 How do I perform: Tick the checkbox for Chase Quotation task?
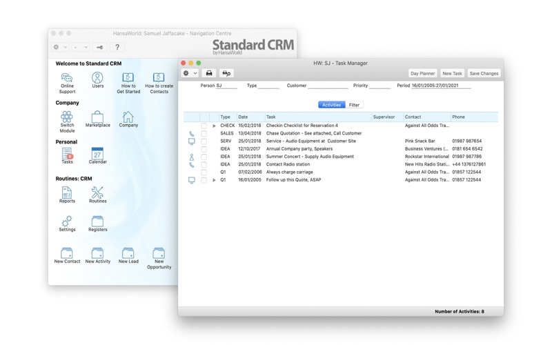pyautogui.click(x=204, y=133)
